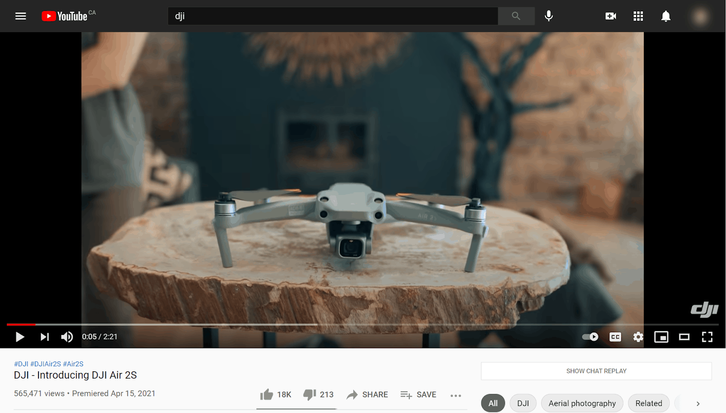Click Show Chat Replay
This screenshot has width=726, height=413.
(x=596, y=371)
